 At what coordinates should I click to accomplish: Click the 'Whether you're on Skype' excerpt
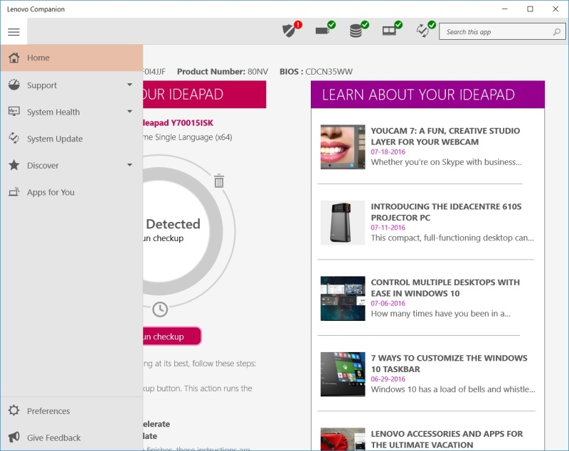[446, 162]
